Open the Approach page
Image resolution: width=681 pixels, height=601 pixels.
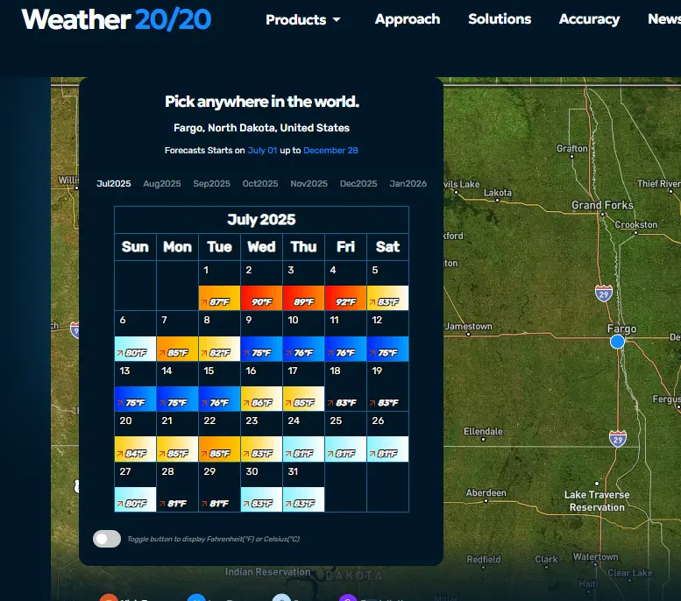[x=408, y=19]
